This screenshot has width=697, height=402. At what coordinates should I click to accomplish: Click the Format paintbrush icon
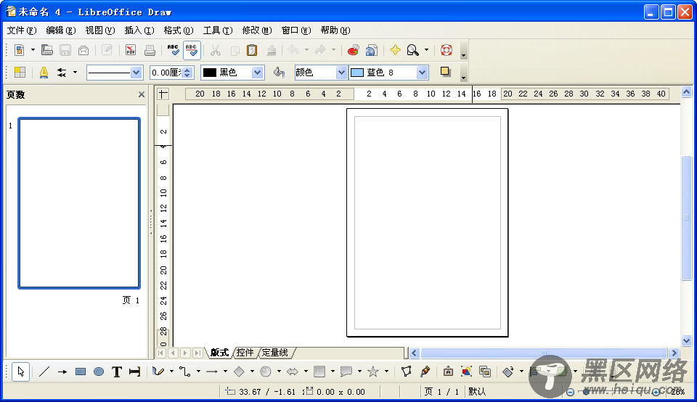click(x=271, y=50)
